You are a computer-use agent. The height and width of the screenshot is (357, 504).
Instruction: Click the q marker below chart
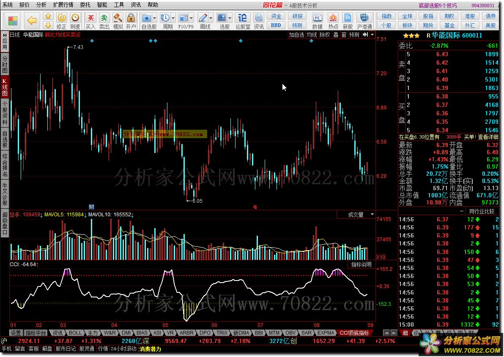coord(255,207)
